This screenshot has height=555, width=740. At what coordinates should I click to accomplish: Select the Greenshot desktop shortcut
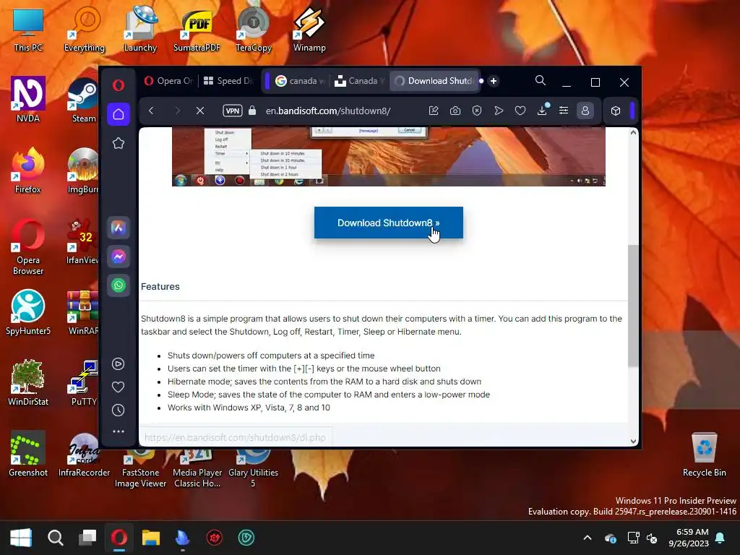click(28, 454)
